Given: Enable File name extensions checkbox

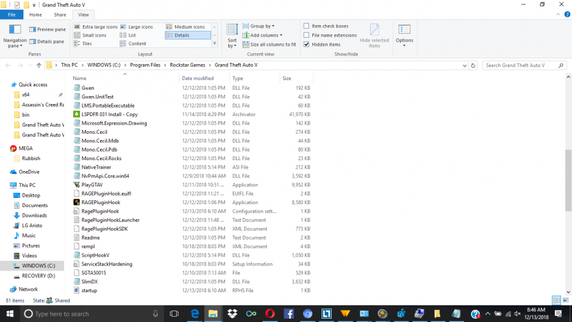Looking at the screenshot, I should click(x=307, y=35).
